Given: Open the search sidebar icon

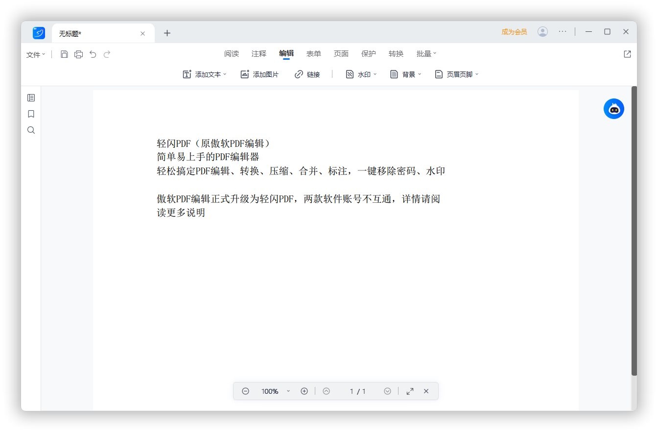Looking at the screenshot, I should [31, 130].
